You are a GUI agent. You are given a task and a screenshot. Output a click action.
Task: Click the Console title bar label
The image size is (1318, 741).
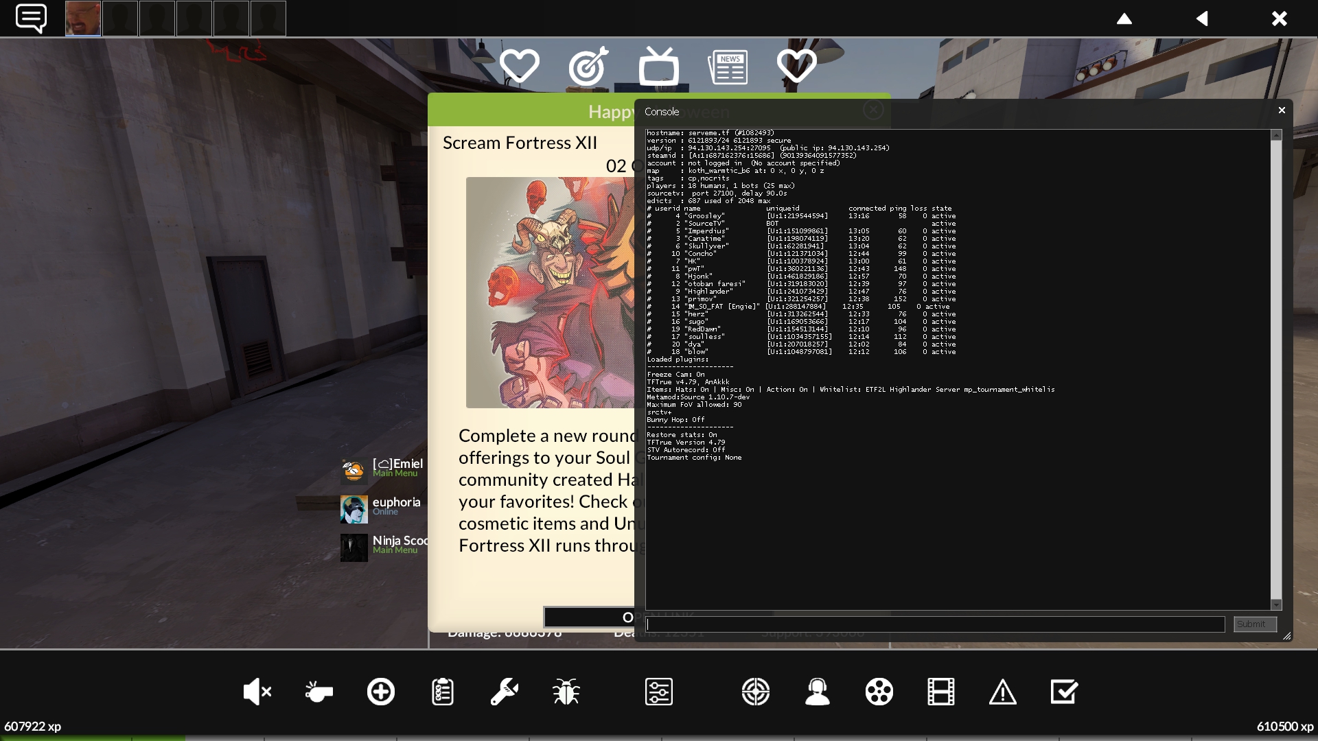662,111
